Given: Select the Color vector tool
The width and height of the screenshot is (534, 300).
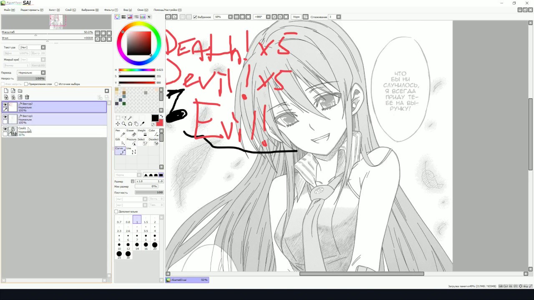Looking at the screenshot, I should pyautogui.click(x=154, y=133).
